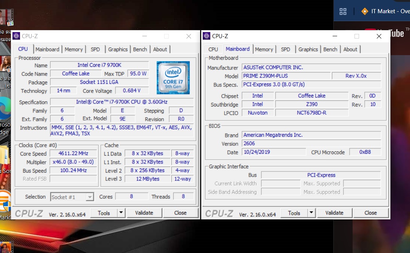The width and height of the screenshot is (410, 253).
Task: Click the Intel Core i7 9th Gen logo
Action: [173, 77]
